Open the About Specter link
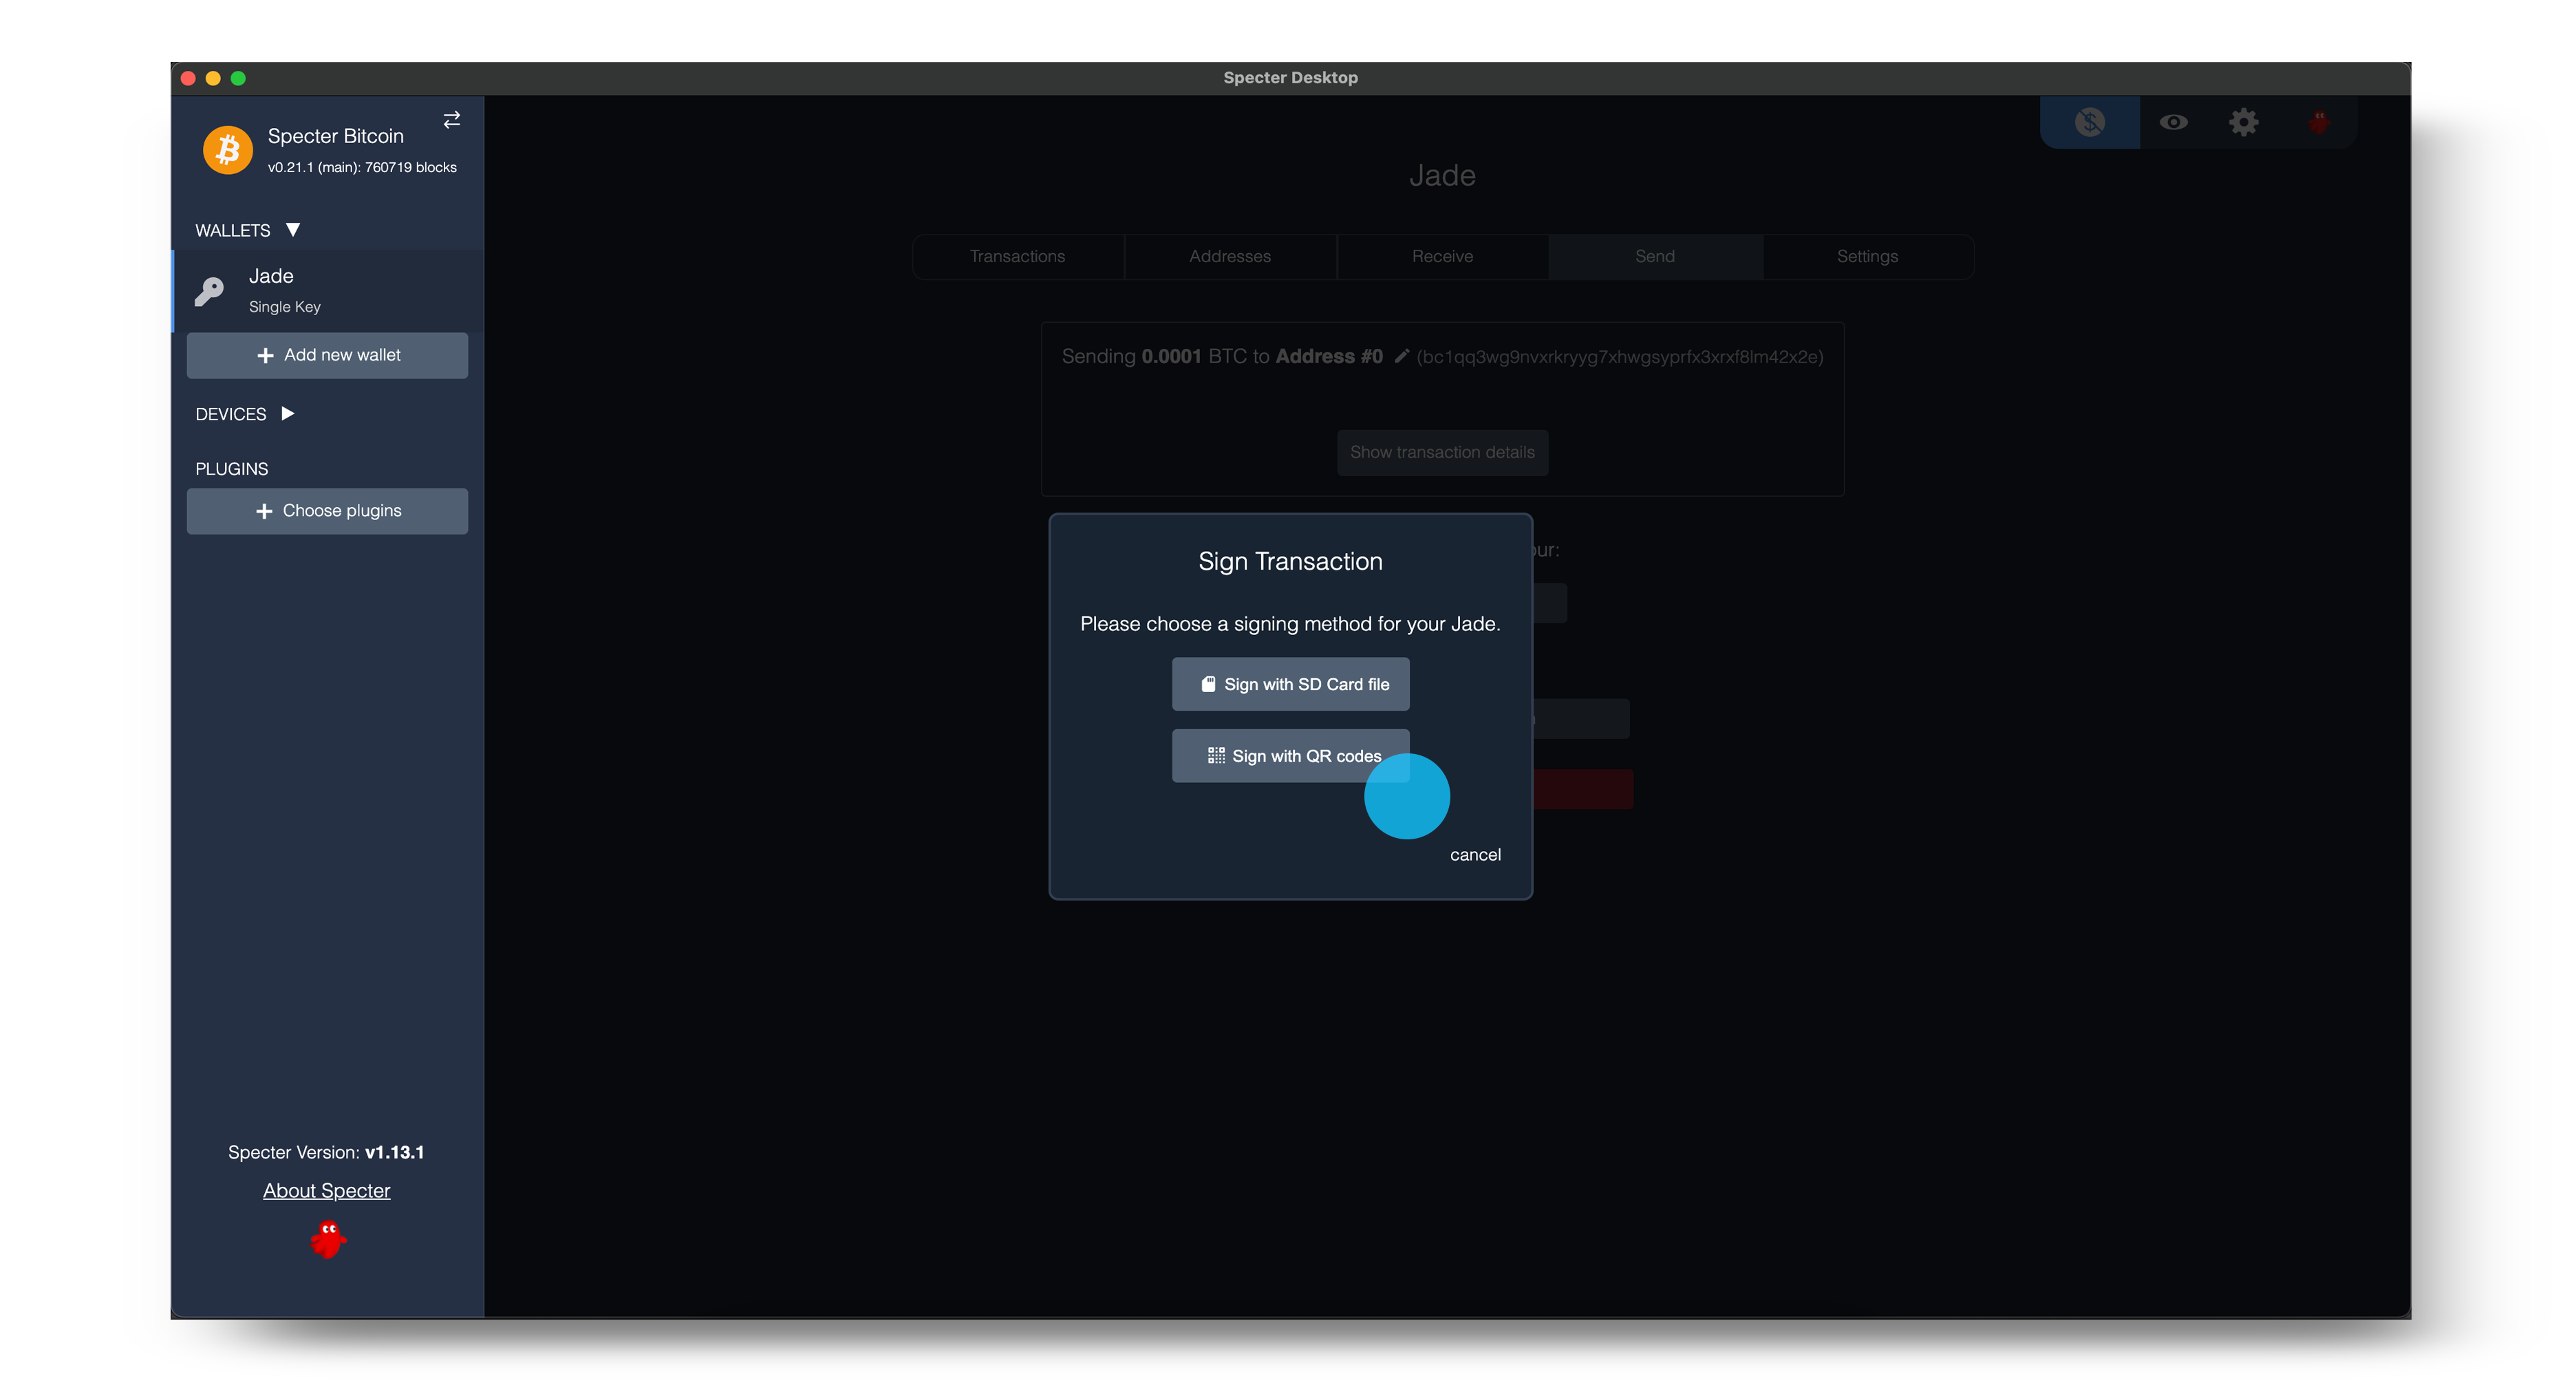 tap(326, 1191)
